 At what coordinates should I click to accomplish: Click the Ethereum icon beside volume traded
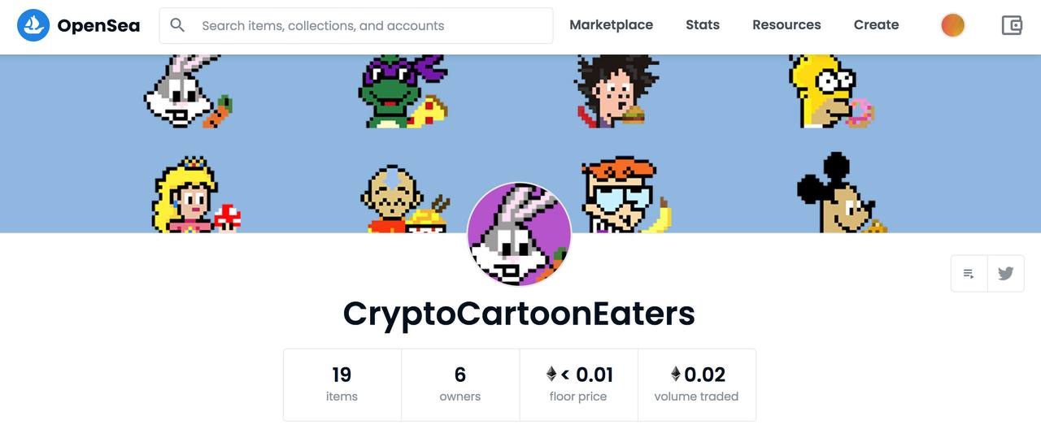click(675, 375)
